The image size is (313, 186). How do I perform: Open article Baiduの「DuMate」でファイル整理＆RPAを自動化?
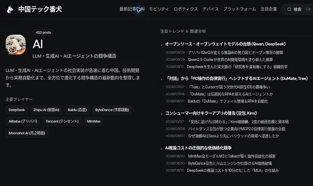228,101
